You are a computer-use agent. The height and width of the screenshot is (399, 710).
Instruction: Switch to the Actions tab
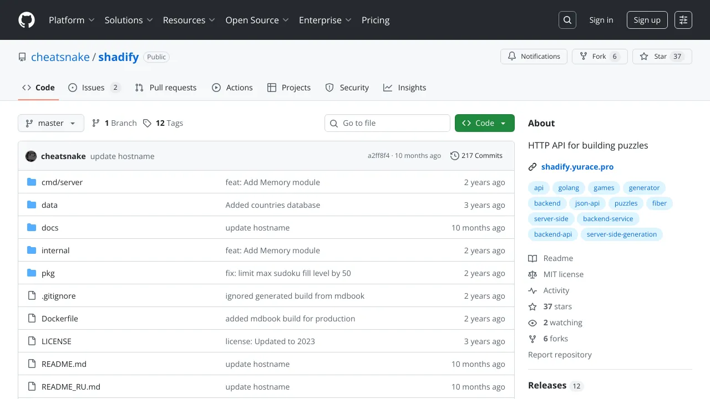click(x=232, y=88)
